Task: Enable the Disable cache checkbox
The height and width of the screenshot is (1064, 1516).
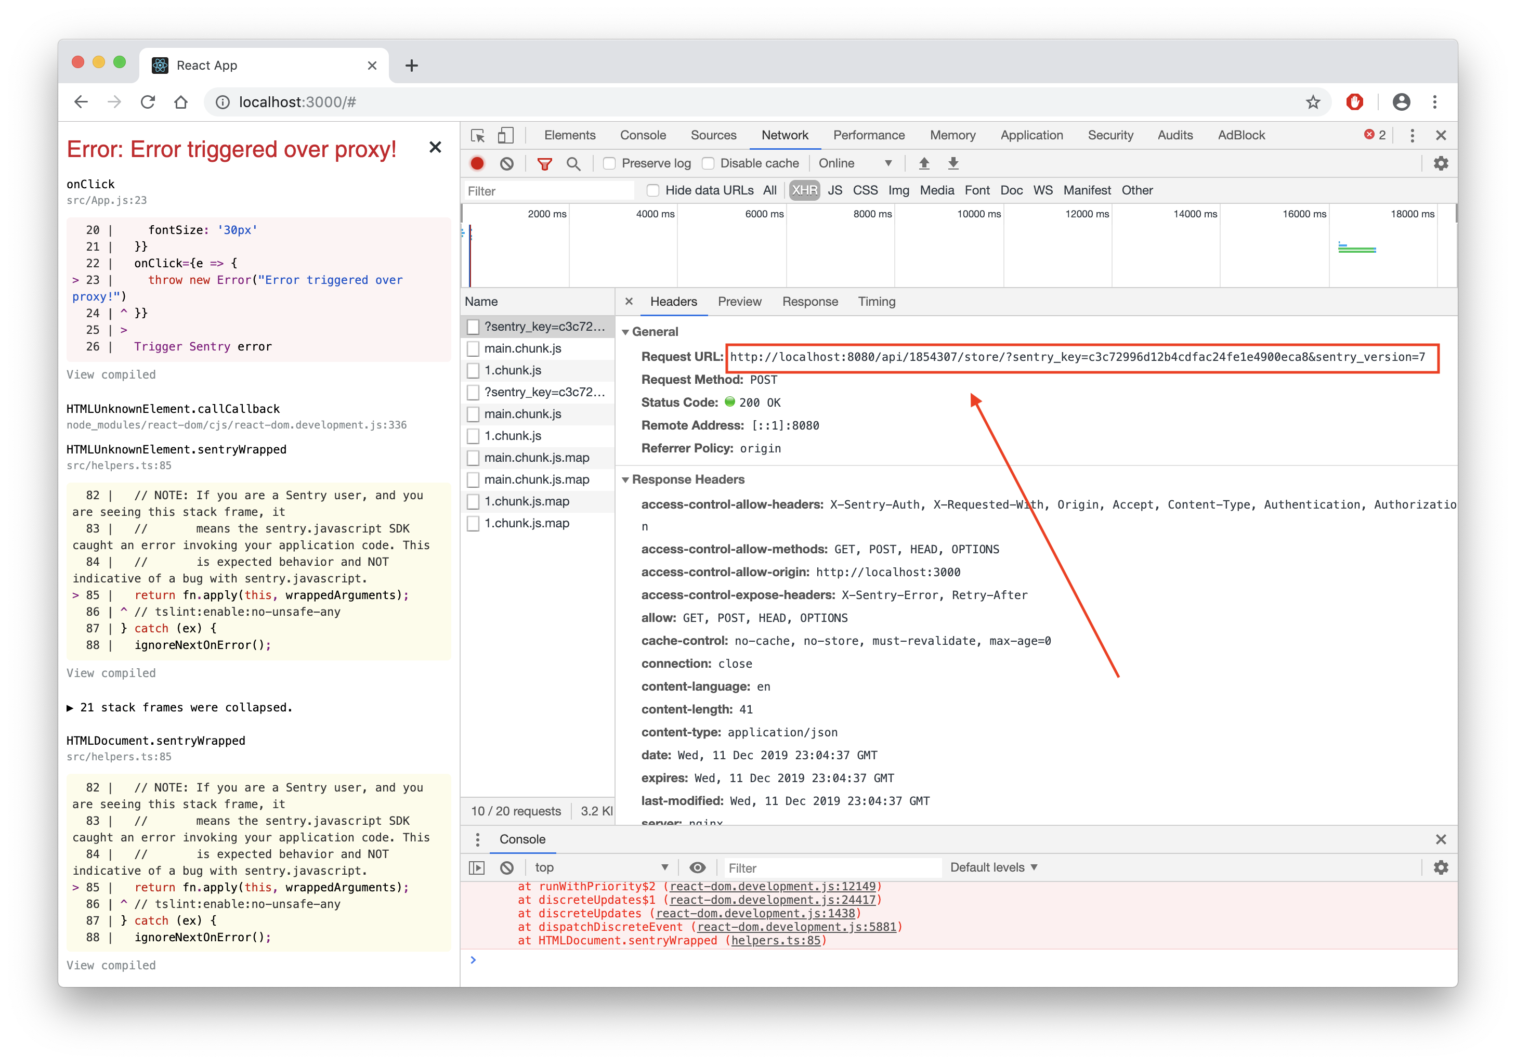Action: point(708,163)
